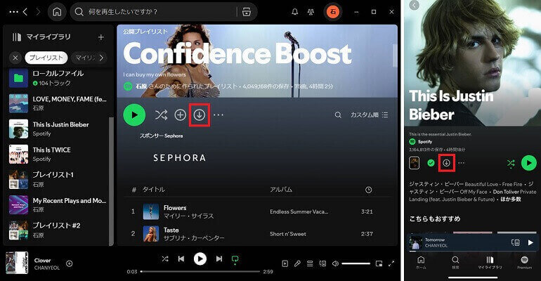Viewport: 541px width, 281px height.
Task: Open the Browse icon inside the search bar
Action: pyautogui.click(x=247, y=12)
